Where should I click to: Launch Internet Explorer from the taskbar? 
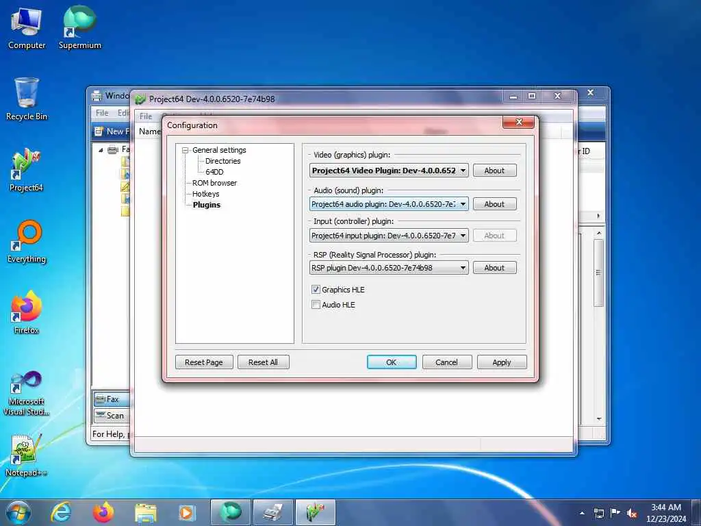point(61,512)
